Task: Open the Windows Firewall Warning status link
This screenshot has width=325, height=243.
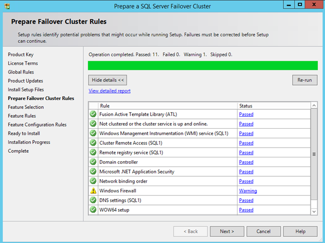Action: [247, 191]
